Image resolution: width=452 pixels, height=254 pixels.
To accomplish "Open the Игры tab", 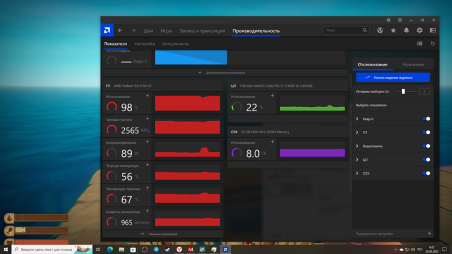I will pyautogui.click(x=166, y=31).
